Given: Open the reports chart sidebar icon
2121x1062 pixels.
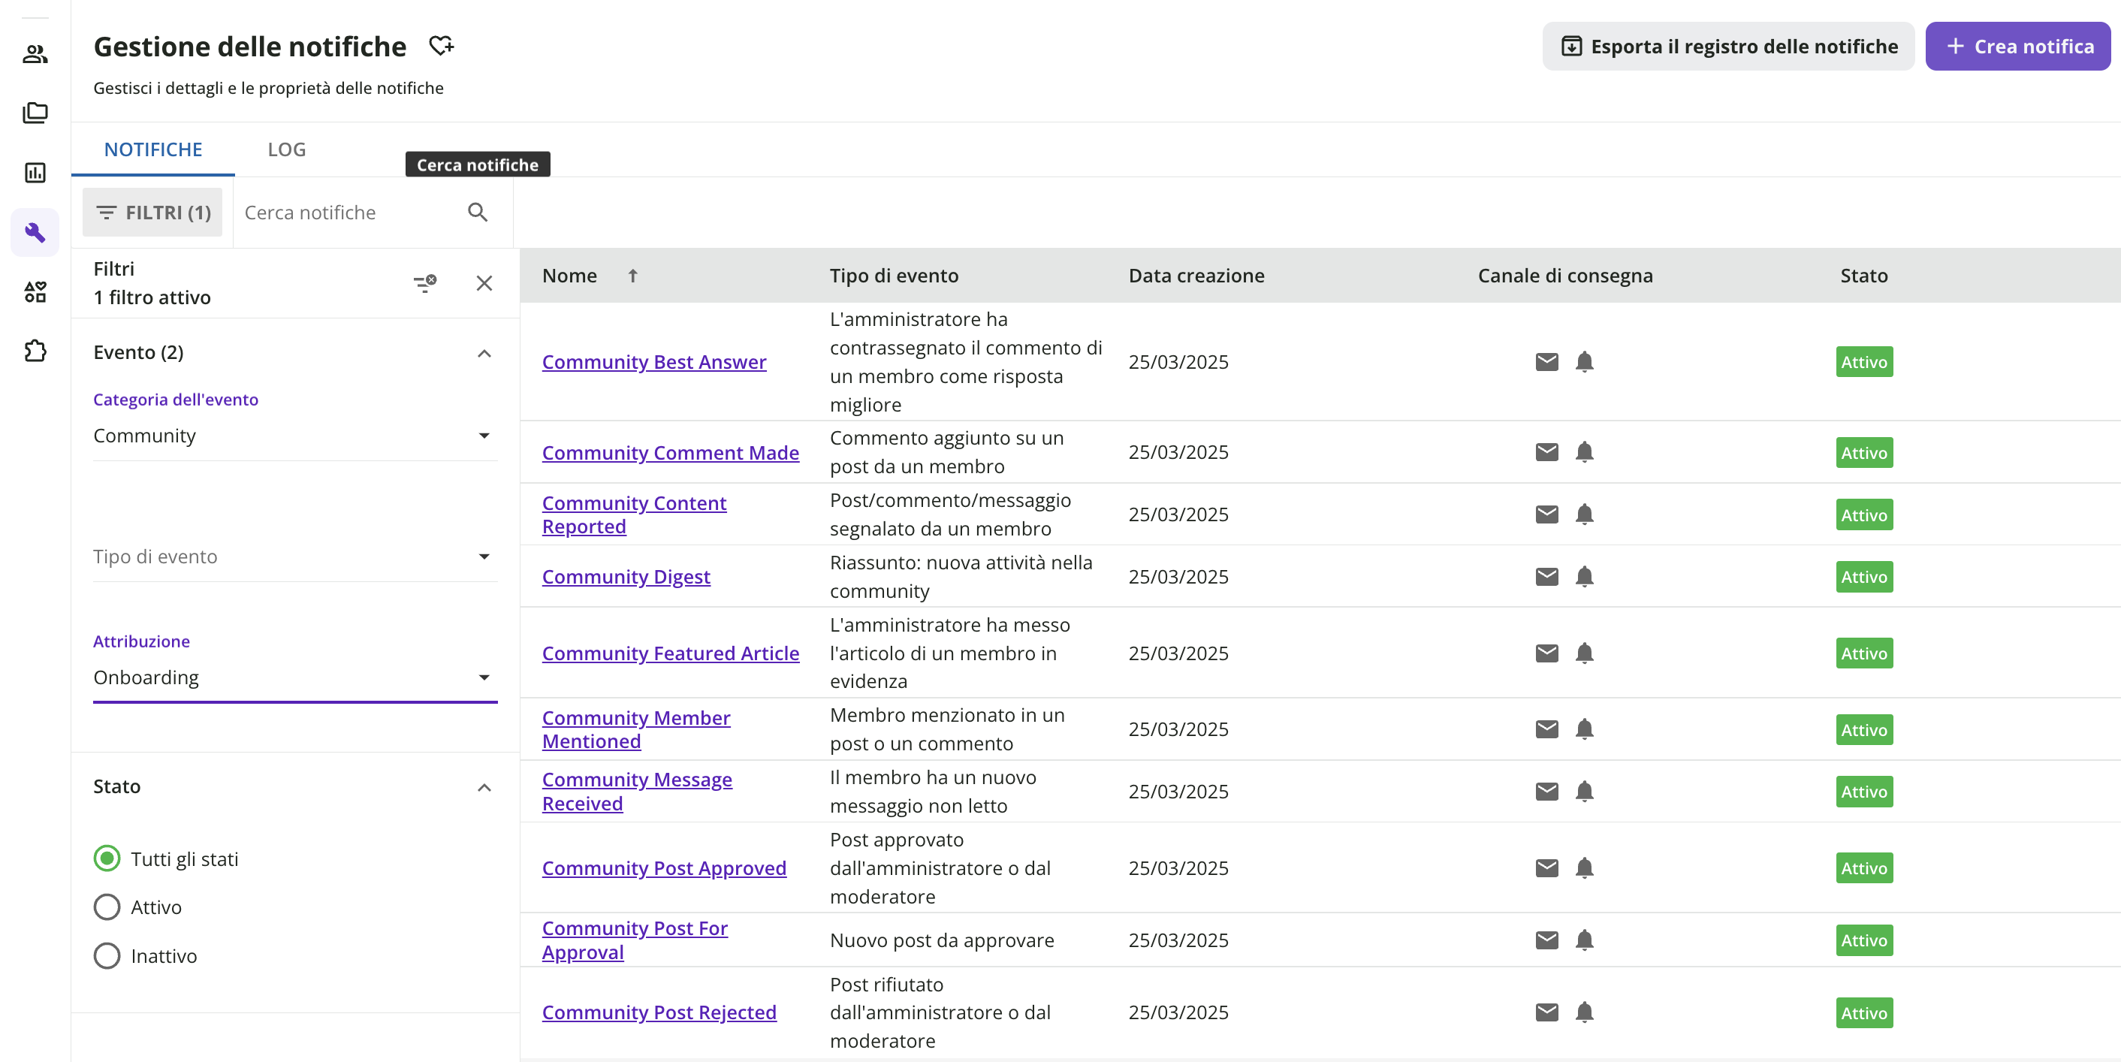Looking at the screenshot, I should click(35, 173).
